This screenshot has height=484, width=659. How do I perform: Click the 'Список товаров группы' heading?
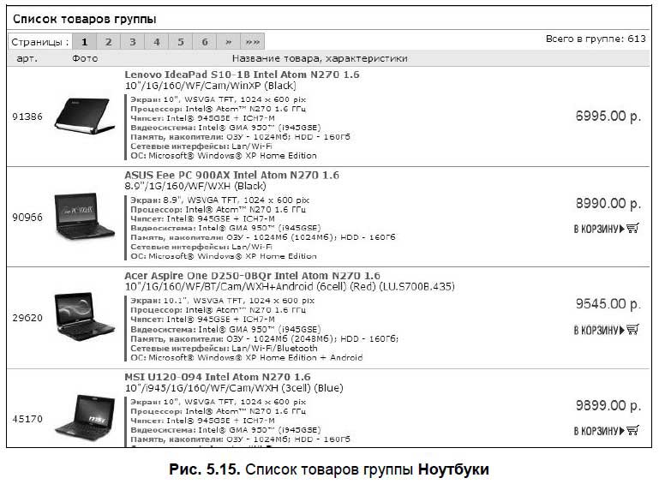(x=85, y=19)
